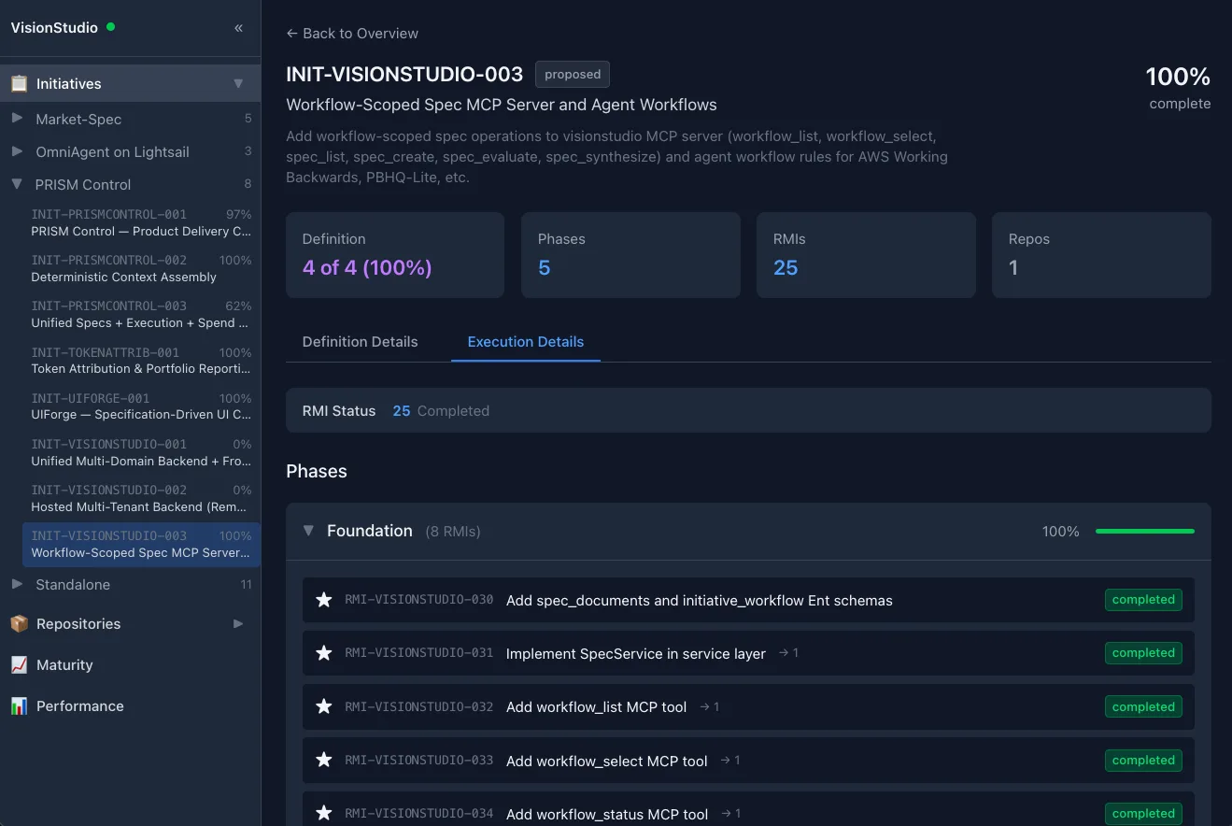
Task: Collapse the Foundation phase triangle
Action: (x=308, y=531)
